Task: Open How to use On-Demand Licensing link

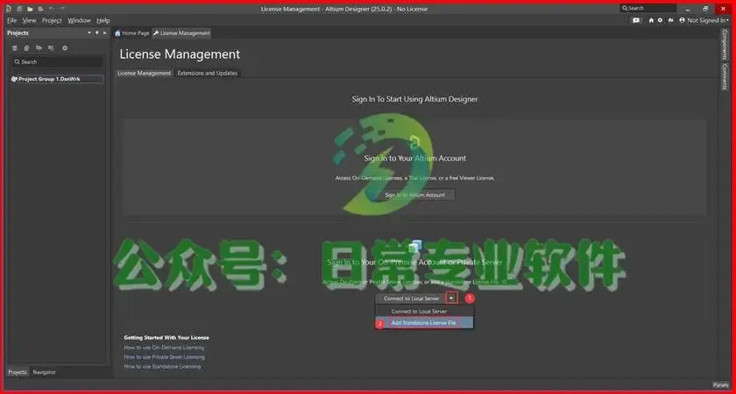Action: point(164,348)
